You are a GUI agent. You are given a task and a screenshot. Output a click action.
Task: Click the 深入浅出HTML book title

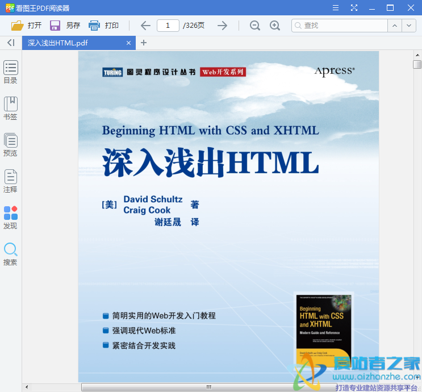(211, 162)
